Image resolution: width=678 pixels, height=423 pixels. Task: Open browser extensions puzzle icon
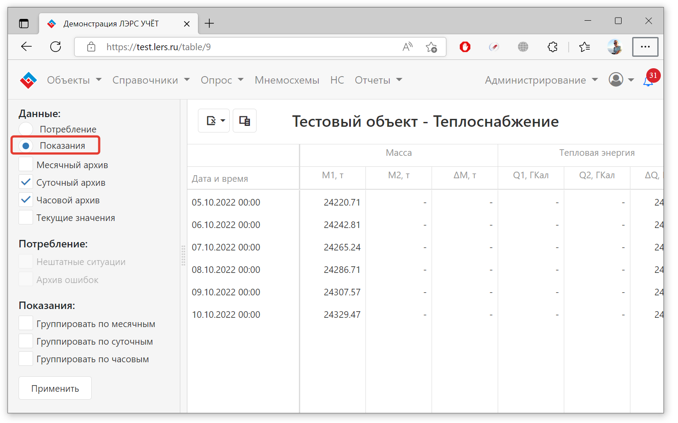[552, 47]
